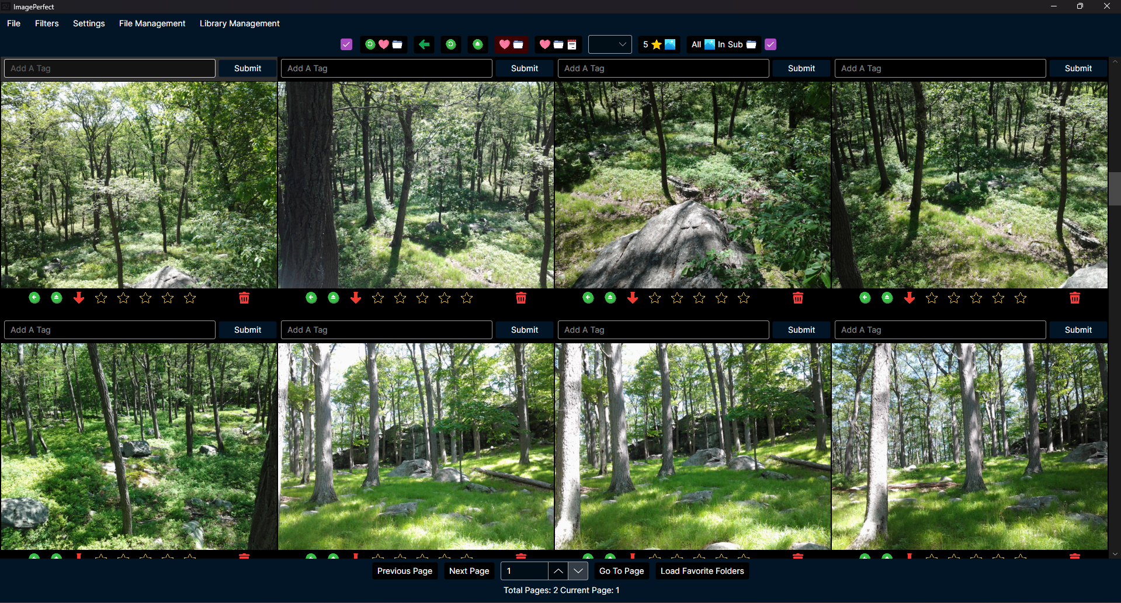Click Load Favorite Folders button
The image size is (1121, 603).
point(702,571)
